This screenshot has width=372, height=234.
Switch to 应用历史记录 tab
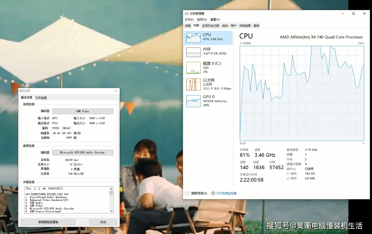(x=210, y=26)
